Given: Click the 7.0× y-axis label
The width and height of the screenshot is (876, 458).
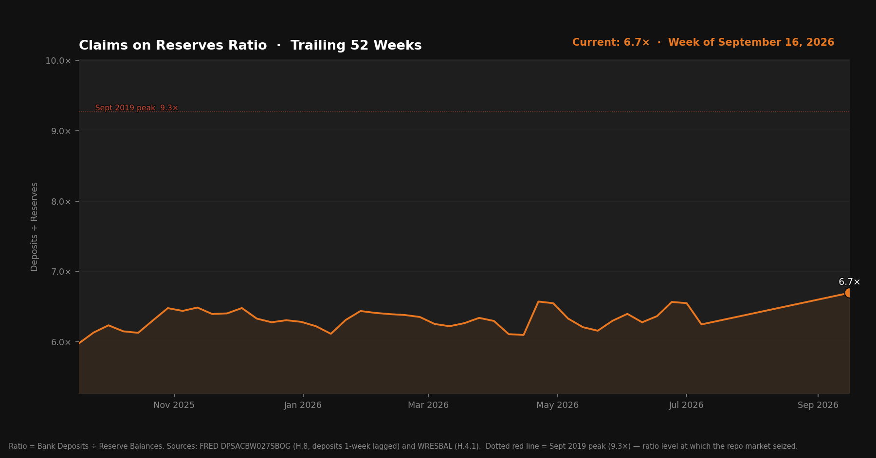Looking at the screenshot, I should tap(61, 272).
